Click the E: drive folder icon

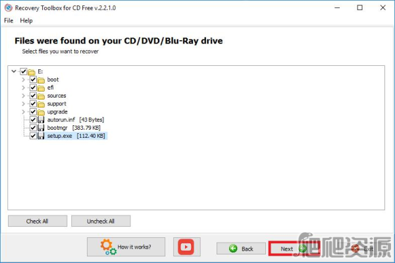point(32,72)
